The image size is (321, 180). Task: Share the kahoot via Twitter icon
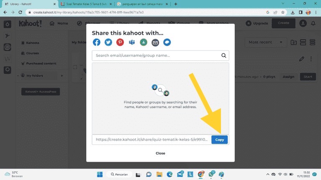click(108, 42)
